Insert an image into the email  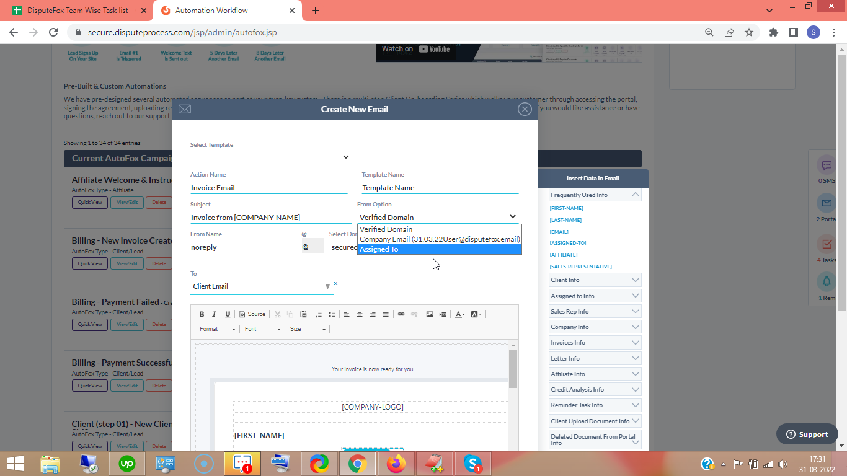[x=430, y=314]
